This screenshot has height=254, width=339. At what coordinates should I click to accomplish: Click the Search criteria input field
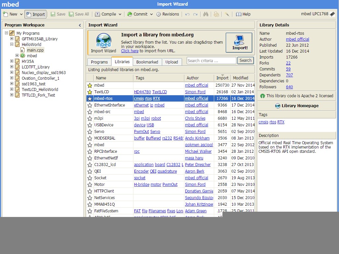212,61
